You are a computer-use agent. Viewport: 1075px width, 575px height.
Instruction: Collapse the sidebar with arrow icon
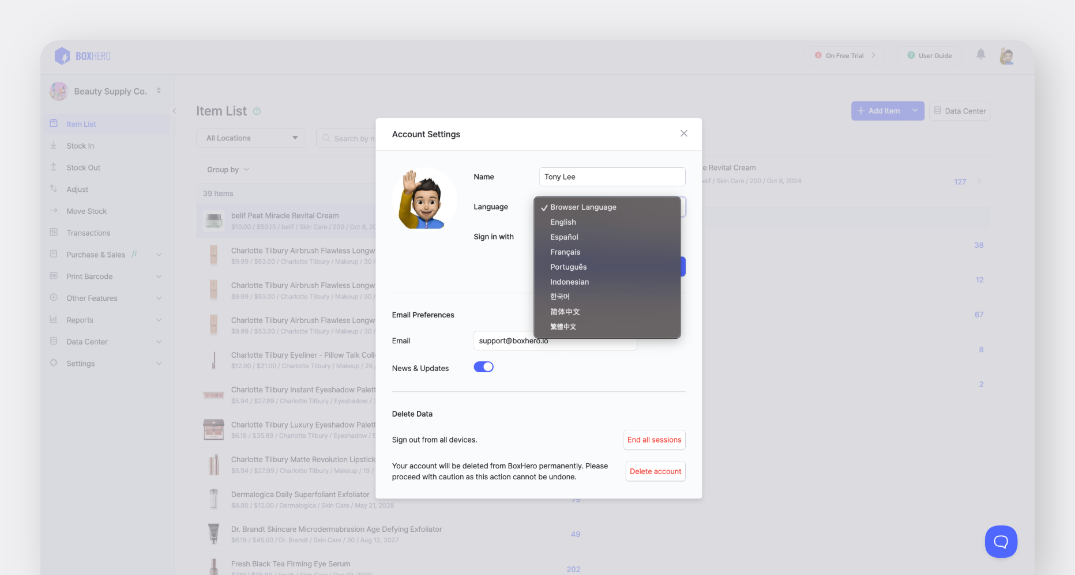click(174, 111)
